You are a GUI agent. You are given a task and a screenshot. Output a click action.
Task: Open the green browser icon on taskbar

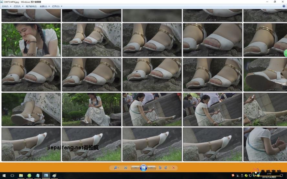(x=29, y=175)
